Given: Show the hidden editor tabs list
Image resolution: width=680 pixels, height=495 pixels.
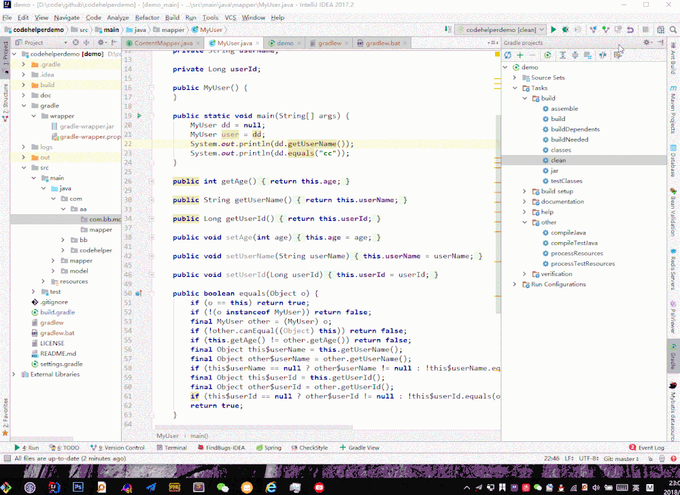Looking at the screenshot, I should coord(492,43).
